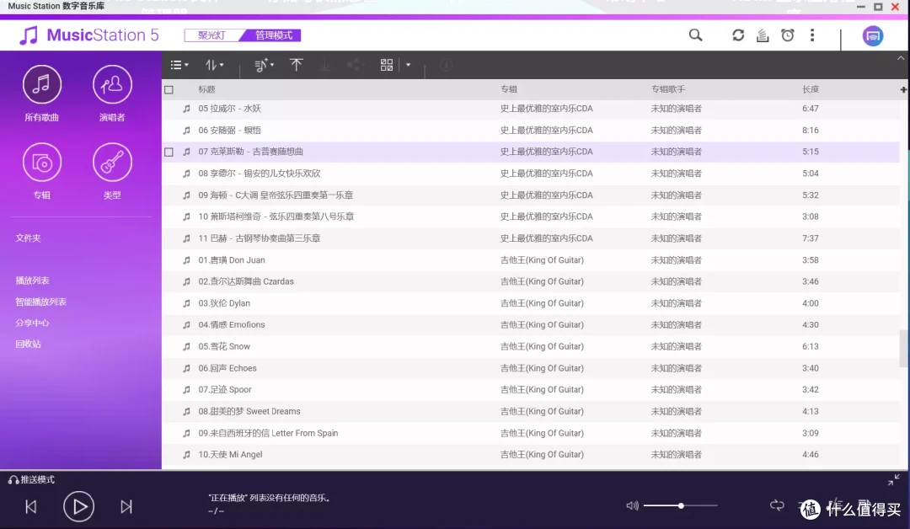Skip to previous track
The width and height of the screenshot is (910, 529).
31,506
